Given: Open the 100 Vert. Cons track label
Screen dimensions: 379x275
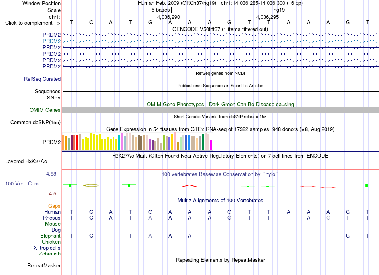Looking at the screenshot, I should click(22, 183).
